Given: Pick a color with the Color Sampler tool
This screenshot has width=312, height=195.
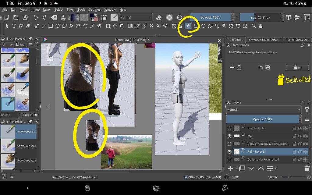Looking at the screenshot, I should 137,26.
